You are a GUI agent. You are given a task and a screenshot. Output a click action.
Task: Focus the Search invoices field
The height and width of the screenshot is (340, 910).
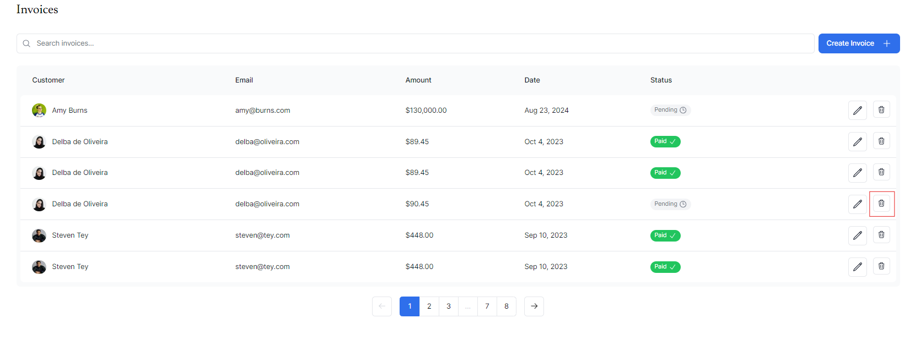pyautogui.click(x=415, y=43)
